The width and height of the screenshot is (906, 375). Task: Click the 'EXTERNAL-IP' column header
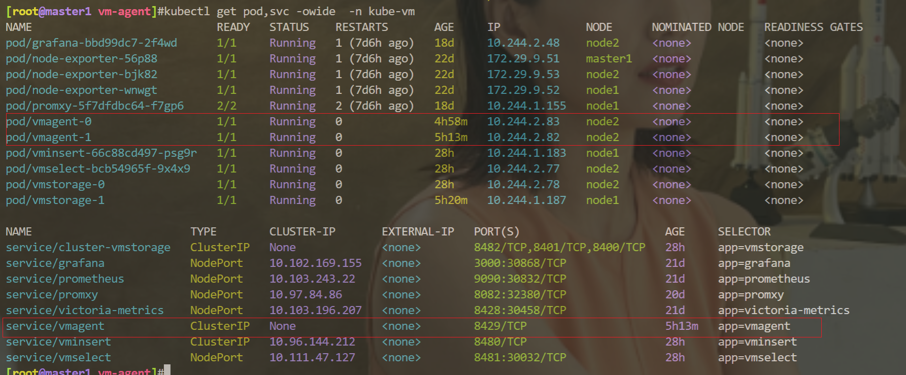click(x=418, y=232)
